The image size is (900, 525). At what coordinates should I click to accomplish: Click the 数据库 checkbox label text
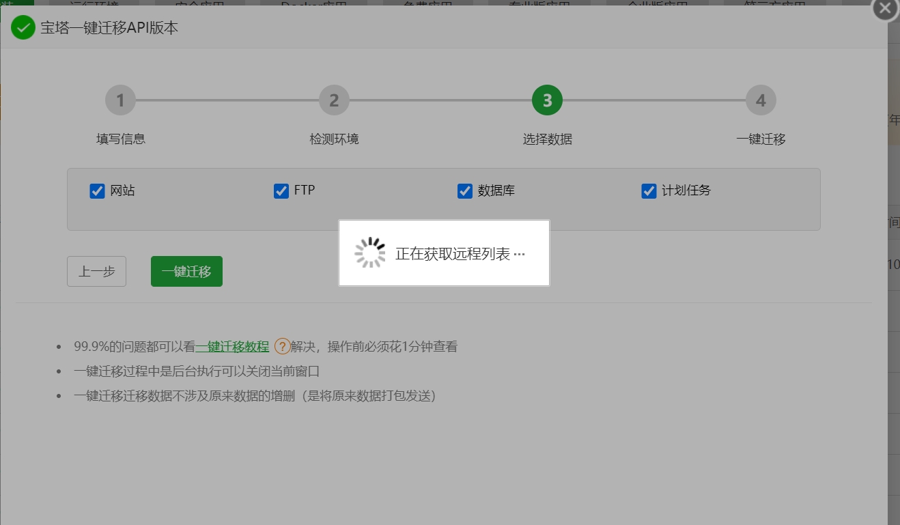point(496,190)
